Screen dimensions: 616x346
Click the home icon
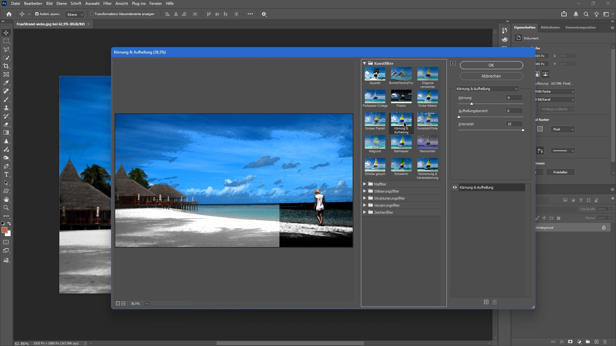click(9, 14)
